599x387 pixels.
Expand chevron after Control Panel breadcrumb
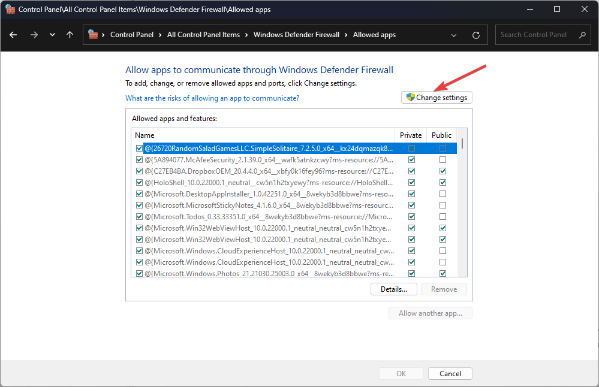pyautogui.click(x=160, y=35)
